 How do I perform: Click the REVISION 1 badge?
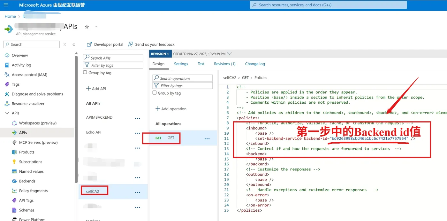pyautogui.click(x=160, y=54)
